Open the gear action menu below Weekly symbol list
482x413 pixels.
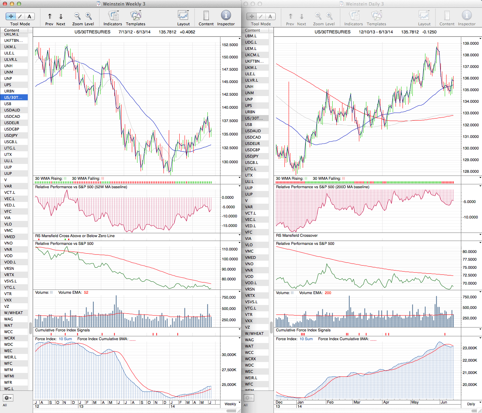(x=8, y=398)
